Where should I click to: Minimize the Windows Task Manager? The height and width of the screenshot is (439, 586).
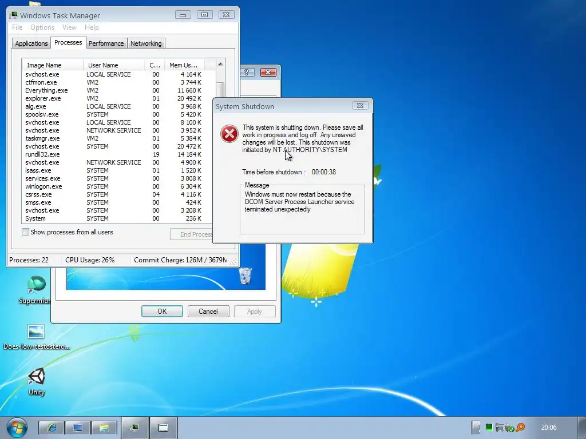tap(183, 15)
